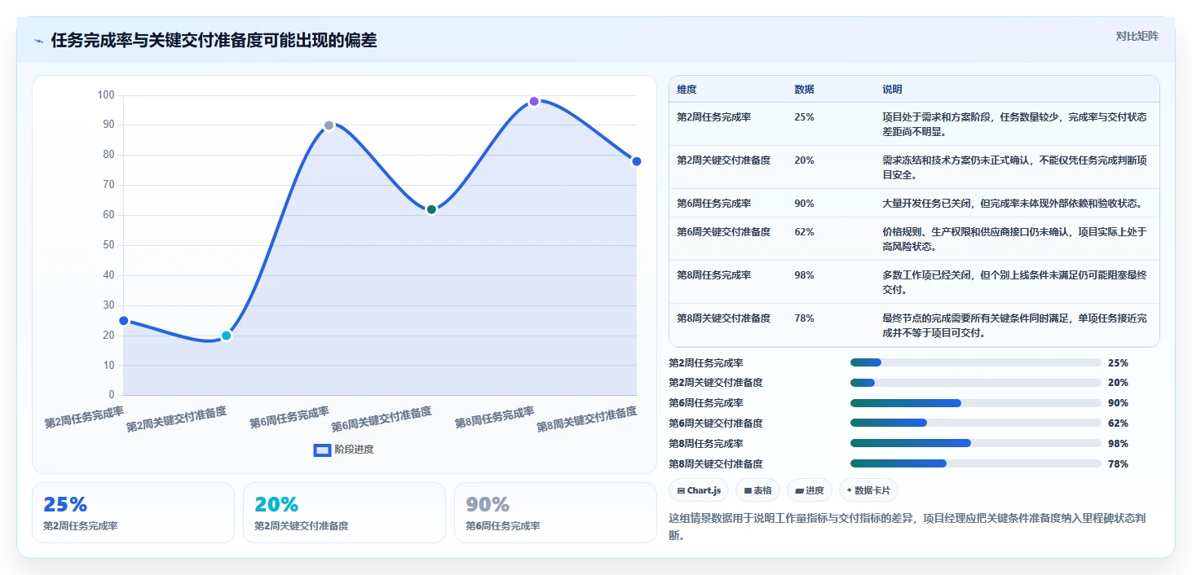Click the 对比矩阵 label in header

pyautogui.click(x=1137, y=36)
